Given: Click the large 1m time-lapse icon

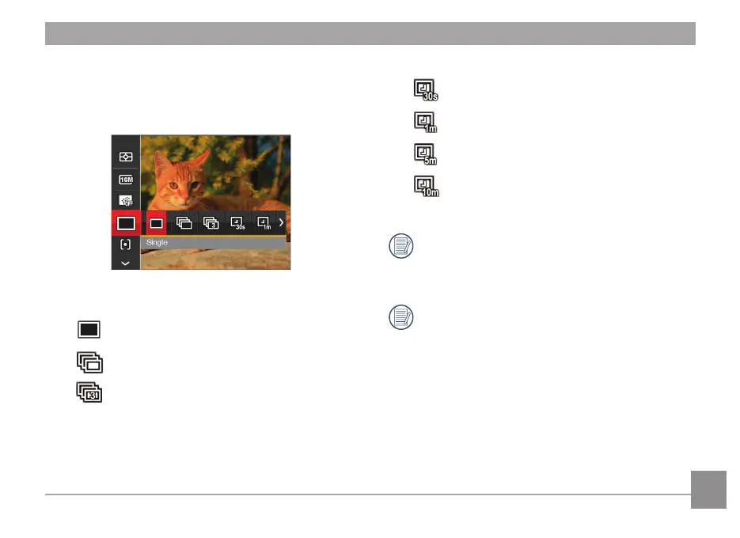Looking at the screenshot, I should coord(426,123).
